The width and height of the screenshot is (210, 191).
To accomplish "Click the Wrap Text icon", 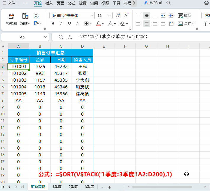I will 184,15.
